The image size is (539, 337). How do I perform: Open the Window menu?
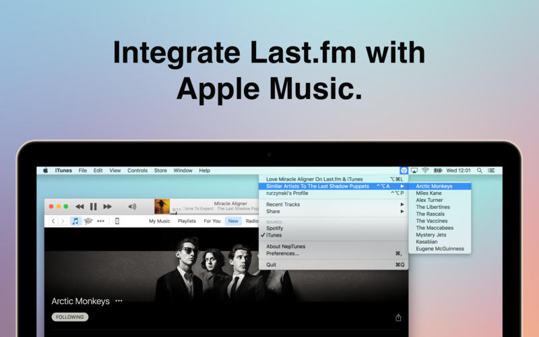[183, 171]
